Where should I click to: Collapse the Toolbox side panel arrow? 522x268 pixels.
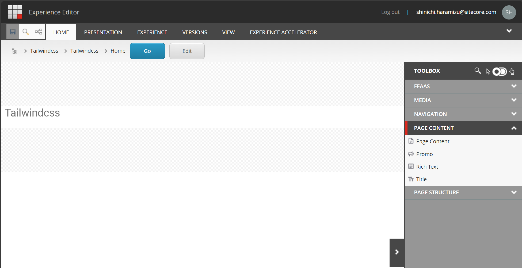pyautogui.click(x=397, y=252)
